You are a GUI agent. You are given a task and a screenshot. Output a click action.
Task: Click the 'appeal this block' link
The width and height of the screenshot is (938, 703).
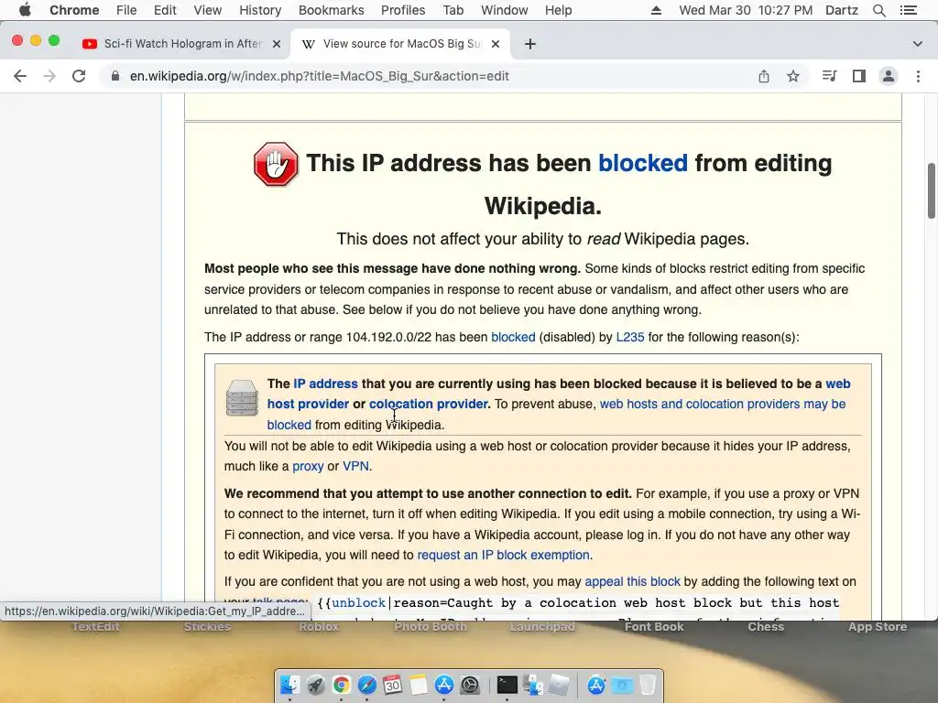[632, 581]
